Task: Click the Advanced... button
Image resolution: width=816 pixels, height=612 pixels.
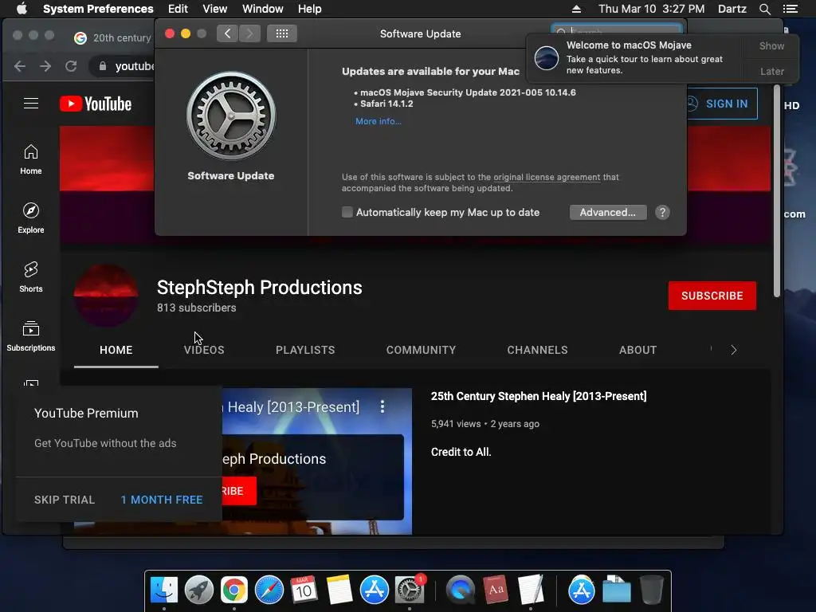Action: (608, 212)
